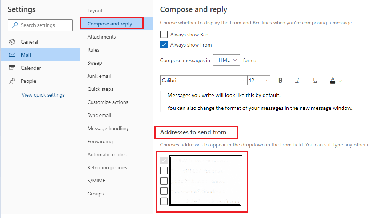The height and width of the screenshot is (218, 378).
Task: Click the search magnifier icon in settings
Action: pos(15,25)
